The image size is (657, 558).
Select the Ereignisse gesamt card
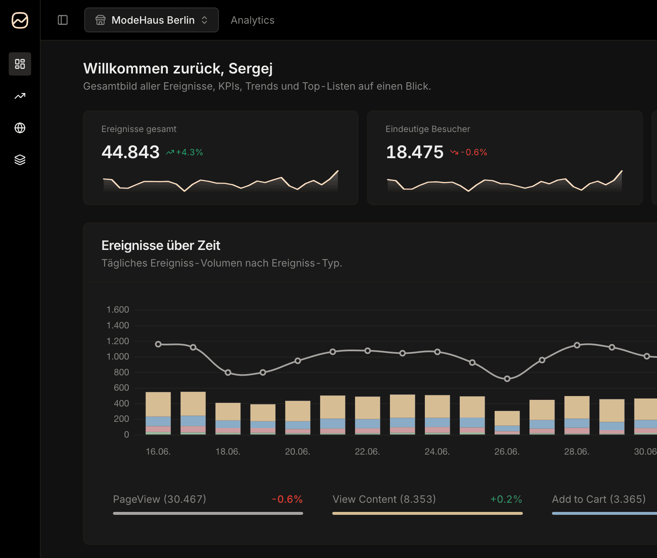[x=221, y=158]
